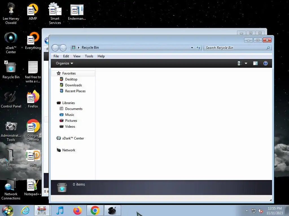289x216 pixels.
Task: Click the Back navigation button
Action: [55, 48]
